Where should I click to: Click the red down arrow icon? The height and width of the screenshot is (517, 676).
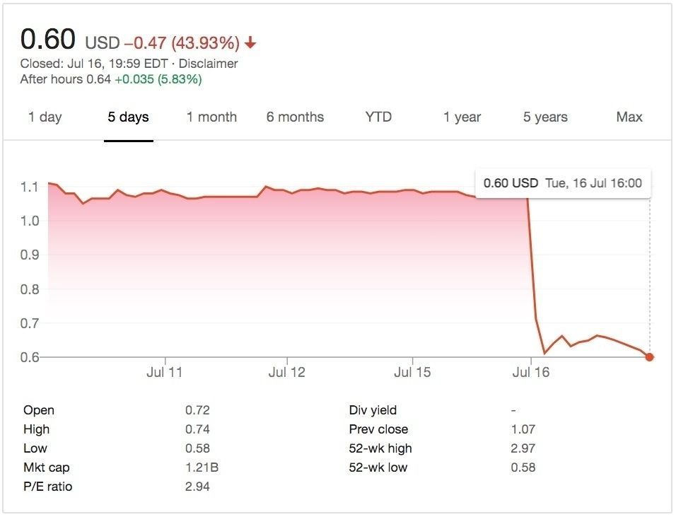click(250, 44)
